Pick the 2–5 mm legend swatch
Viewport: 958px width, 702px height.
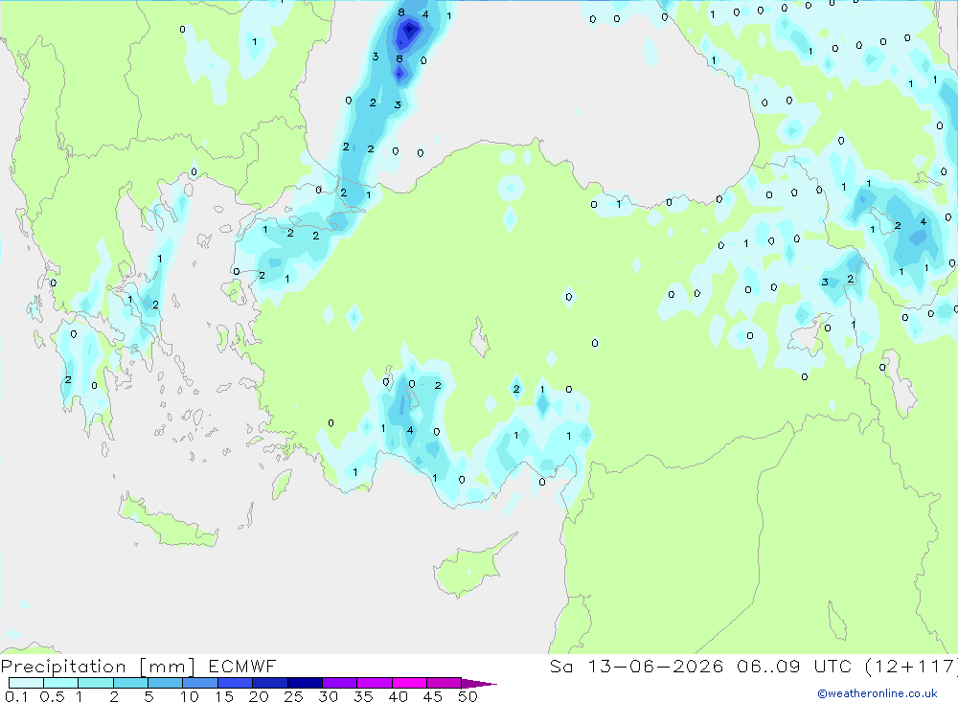pyautogui.click(x=130, y=683)
